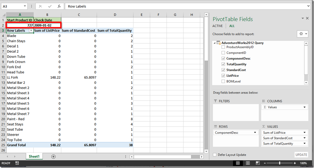Viewport: 314px width, 168px height.
Task: Click the worksheet scroll down arrow
Action: click(x=206, y=152)
